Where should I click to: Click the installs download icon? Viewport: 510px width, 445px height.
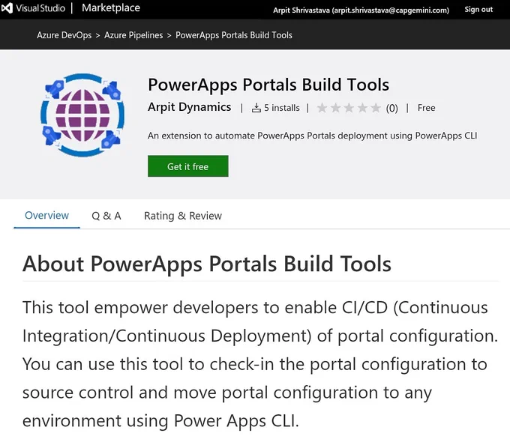click(x=256, y=108)
